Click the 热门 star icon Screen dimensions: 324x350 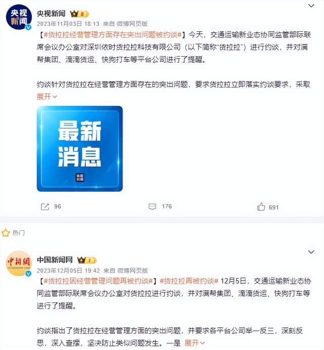tap(6, 233)
